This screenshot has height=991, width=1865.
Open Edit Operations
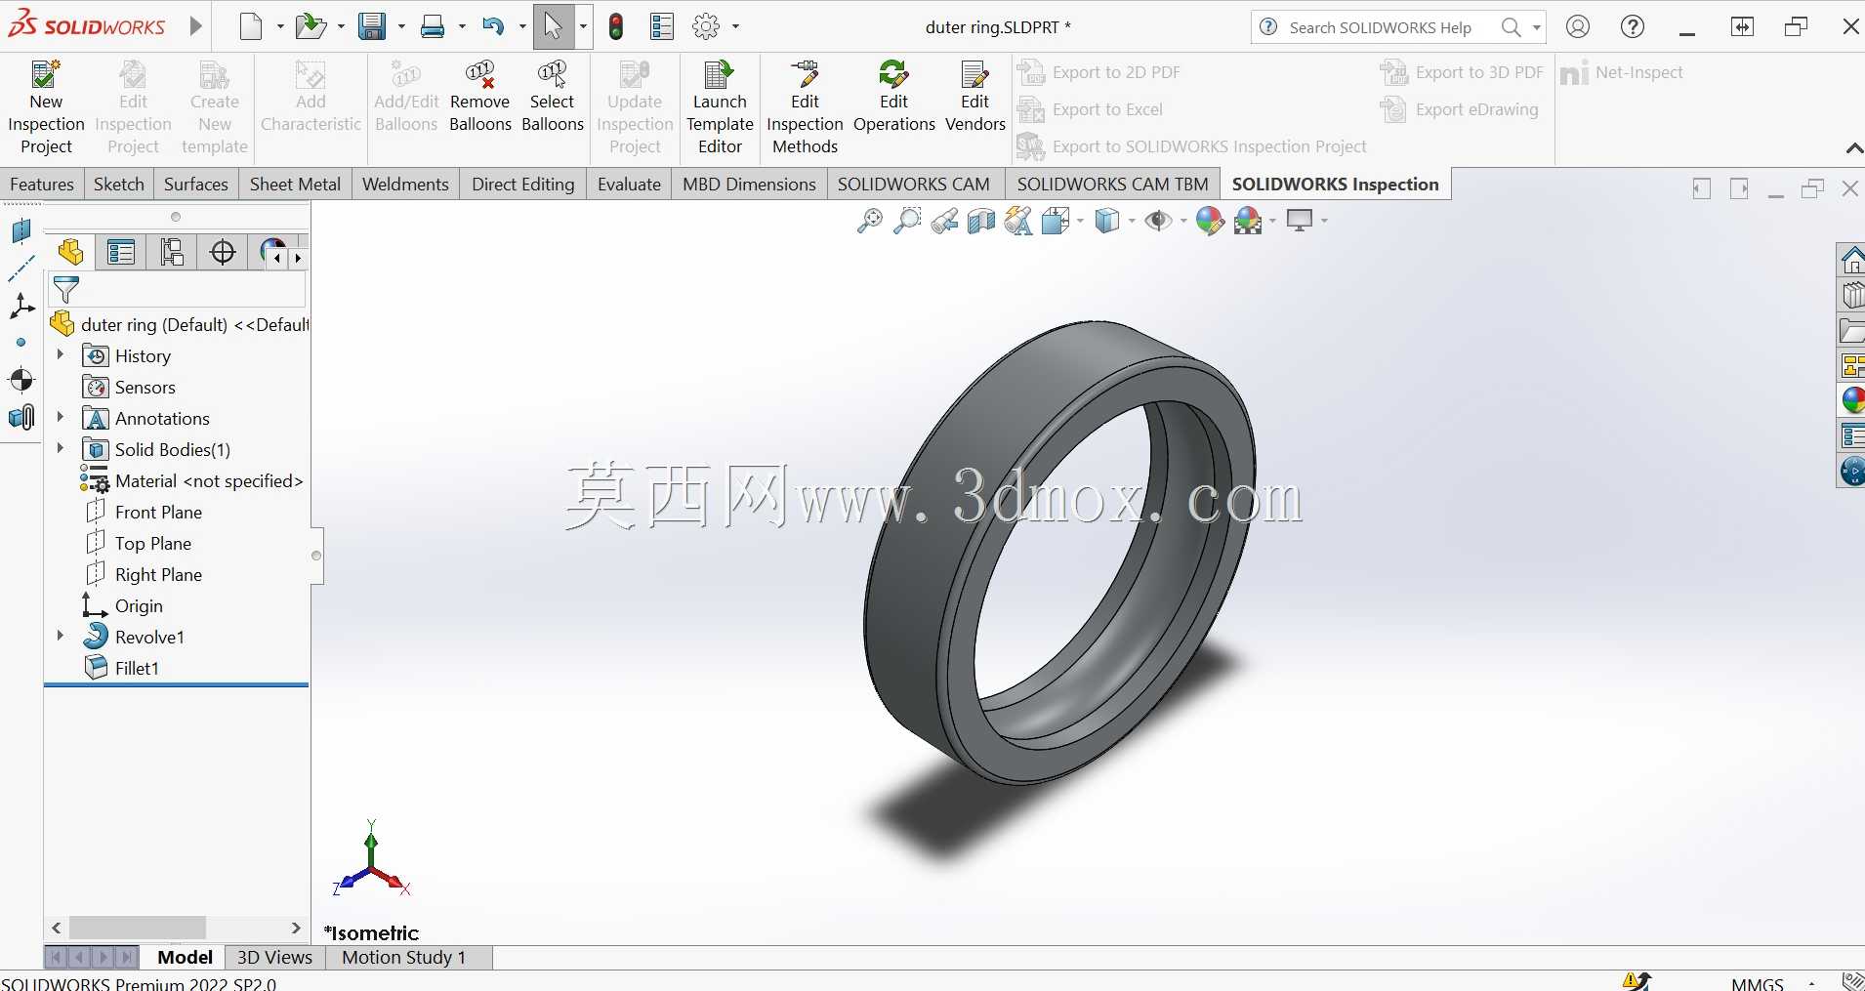894,97
